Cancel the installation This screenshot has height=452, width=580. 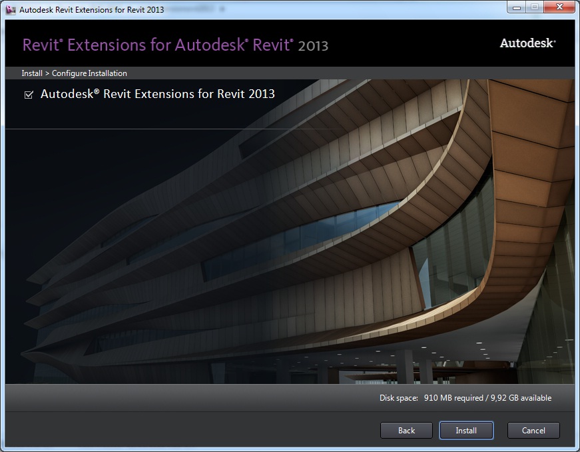coord(533,430)
